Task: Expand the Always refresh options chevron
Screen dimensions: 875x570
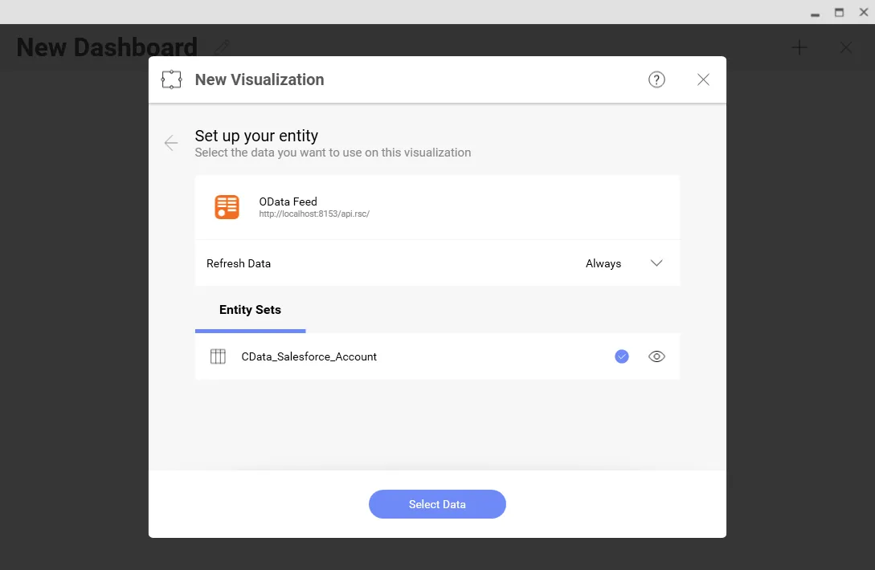Action: 656,263
